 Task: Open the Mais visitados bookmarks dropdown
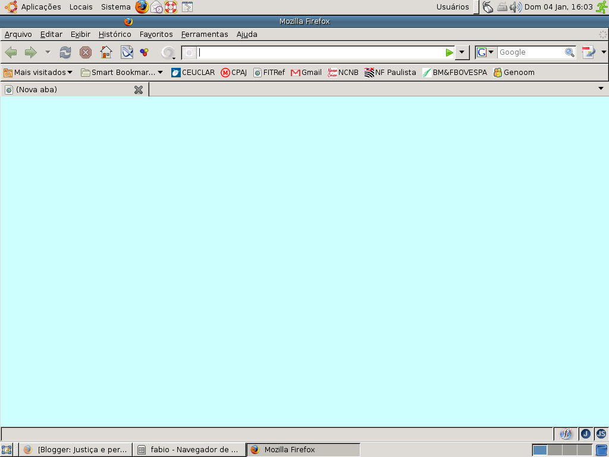pyautogui.click(x=38, y=72)
